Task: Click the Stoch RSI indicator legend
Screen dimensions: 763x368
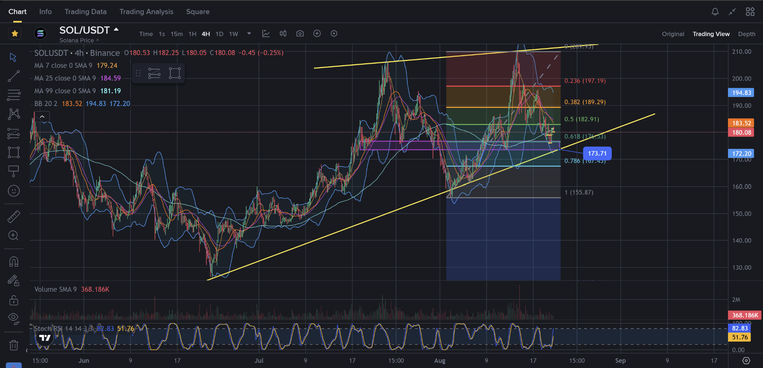Action: 84,329
